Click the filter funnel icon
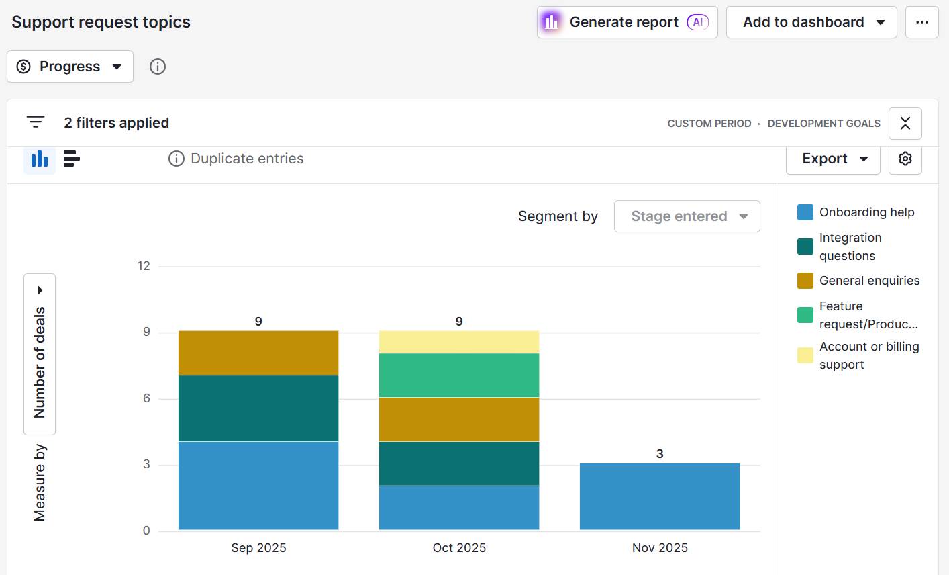Screen dimensions: 949x575 coord(35,122)
